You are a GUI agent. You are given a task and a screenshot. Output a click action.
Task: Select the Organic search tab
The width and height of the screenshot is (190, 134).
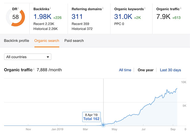[47, 41]
